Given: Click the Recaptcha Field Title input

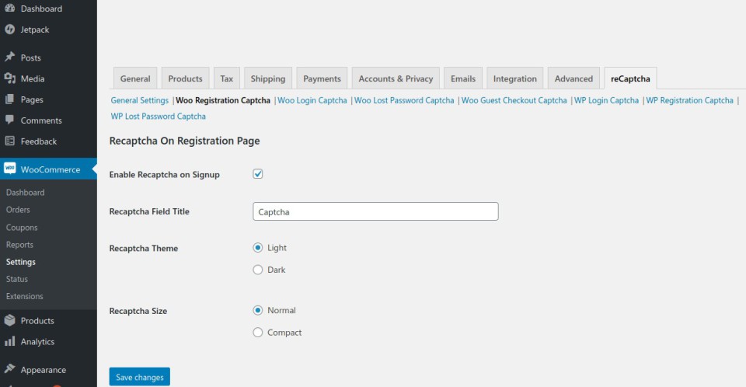Looking at the screenshot, I should pyautogui.click(x=375, y=211).
